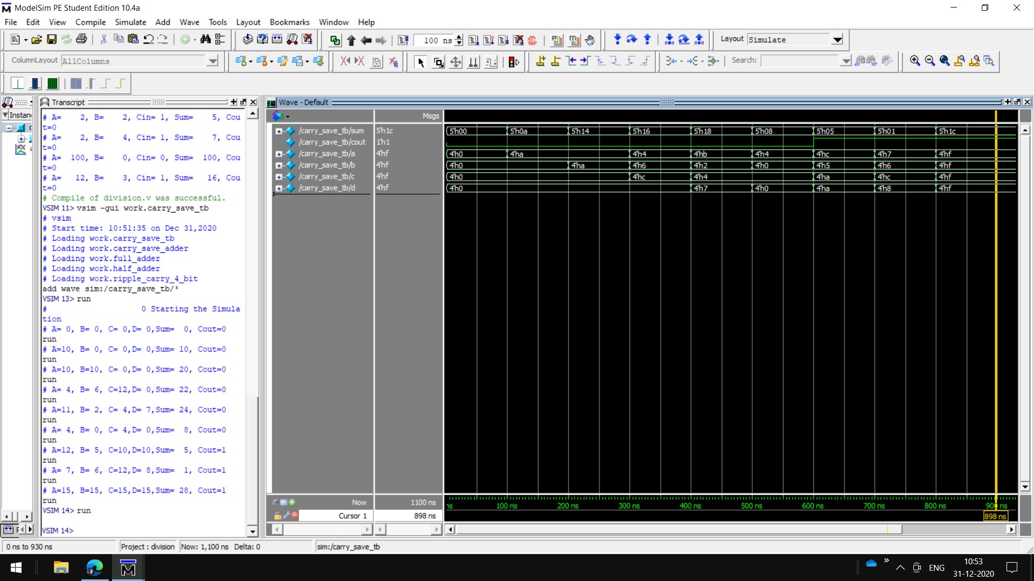Viewport: 1034px width, 581px height.
Task: Toggle Zoom Mode box tool
Action: pyautogui.click(x=438, y=62)
